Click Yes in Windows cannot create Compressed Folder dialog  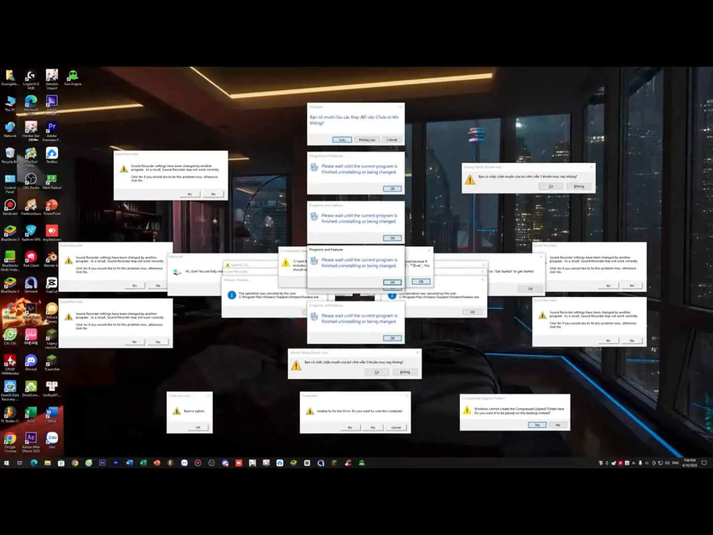[x=537, y=425]
